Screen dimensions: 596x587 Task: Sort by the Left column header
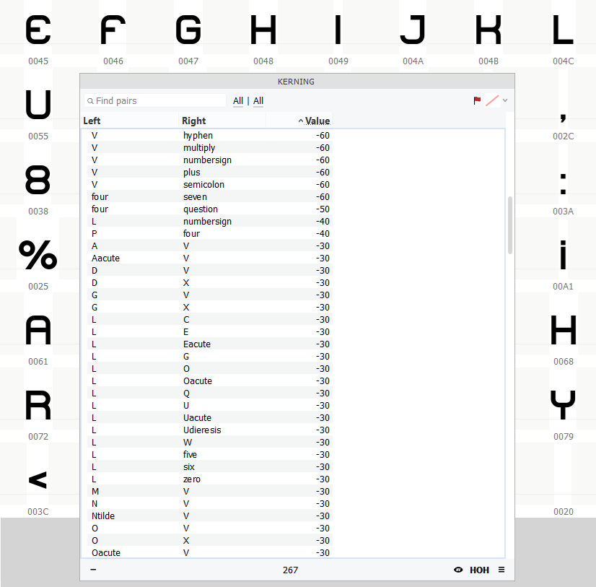point(129,121)
